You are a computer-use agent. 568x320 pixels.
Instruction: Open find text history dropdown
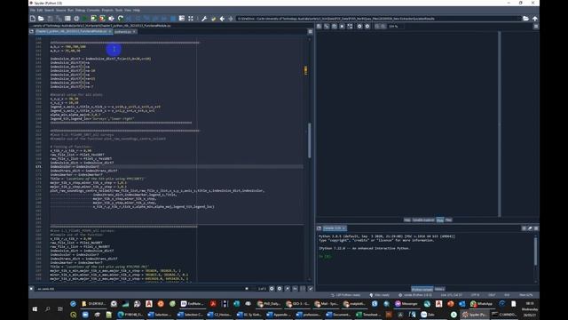(x=253, y=288)
